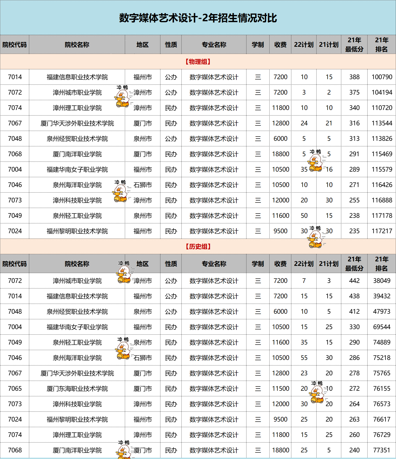Select the 【物理组】 section label
The image size is (396, 459).
[198, 62]
